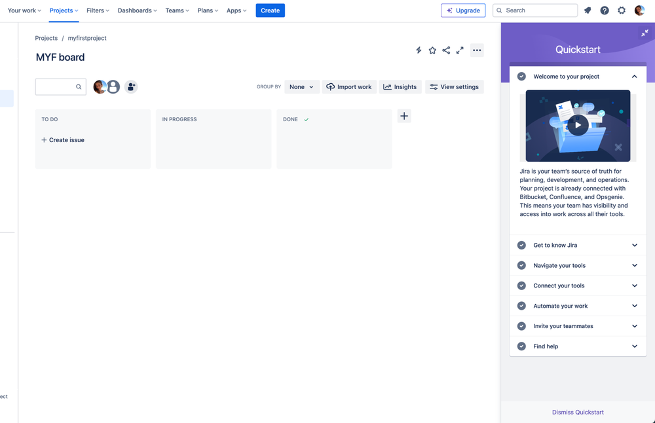
Task: Enter full screen with expand arrows icon
Action: [460, 50]
